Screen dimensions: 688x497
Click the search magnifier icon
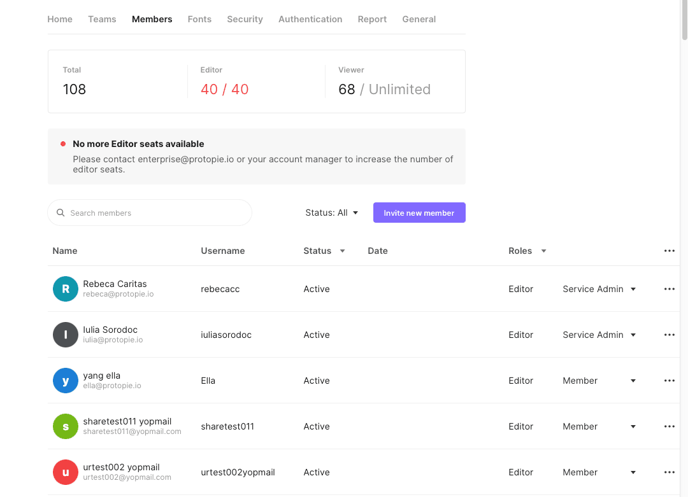click(x=61, y=213)
